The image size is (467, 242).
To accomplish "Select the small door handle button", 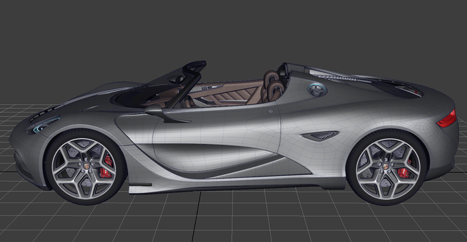I will [270, 111].
